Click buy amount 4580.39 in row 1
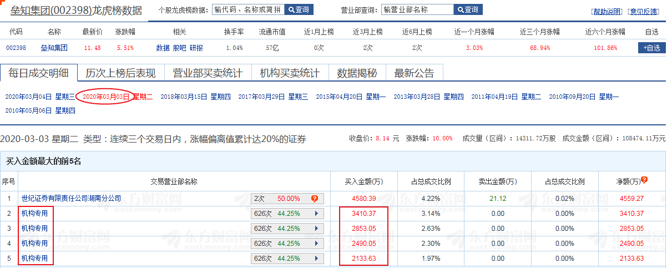Viewport: 667px width, 268px height. click(364, 198)
